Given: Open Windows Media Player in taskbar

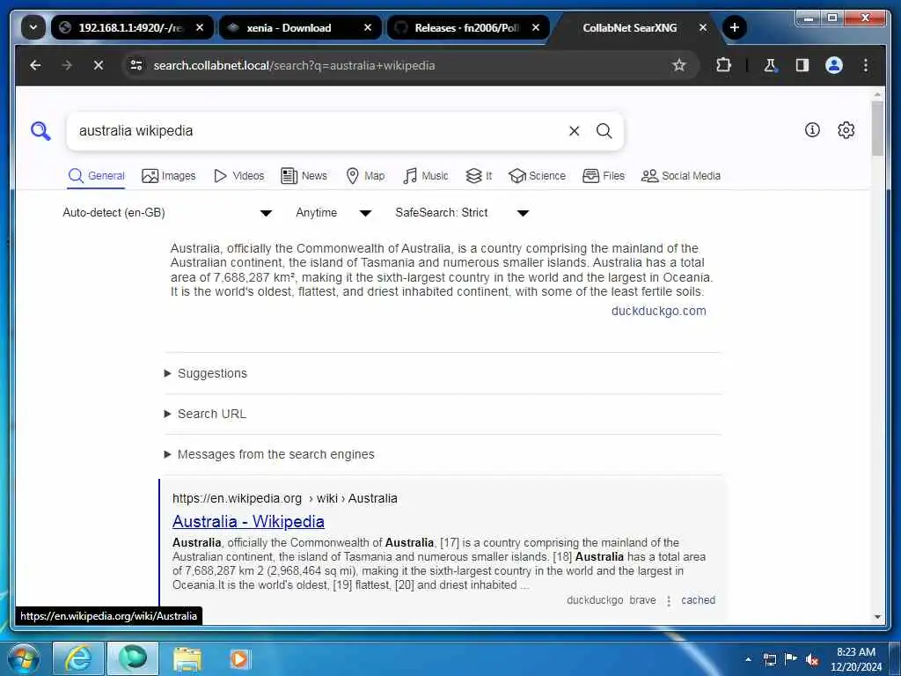Looking at the screenshot, I should (x=239, y=658).
